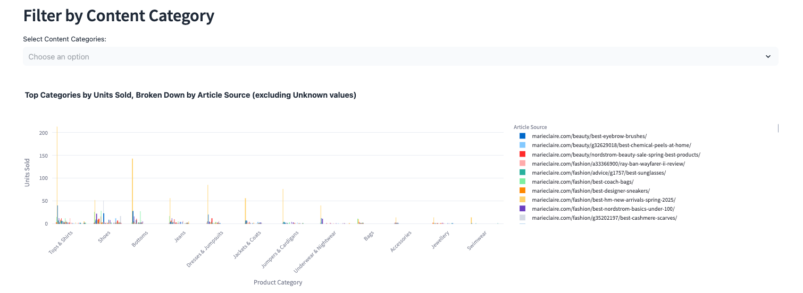Toggle best-nordstrom-basics purple legend swatch

[x=522, y=209]
